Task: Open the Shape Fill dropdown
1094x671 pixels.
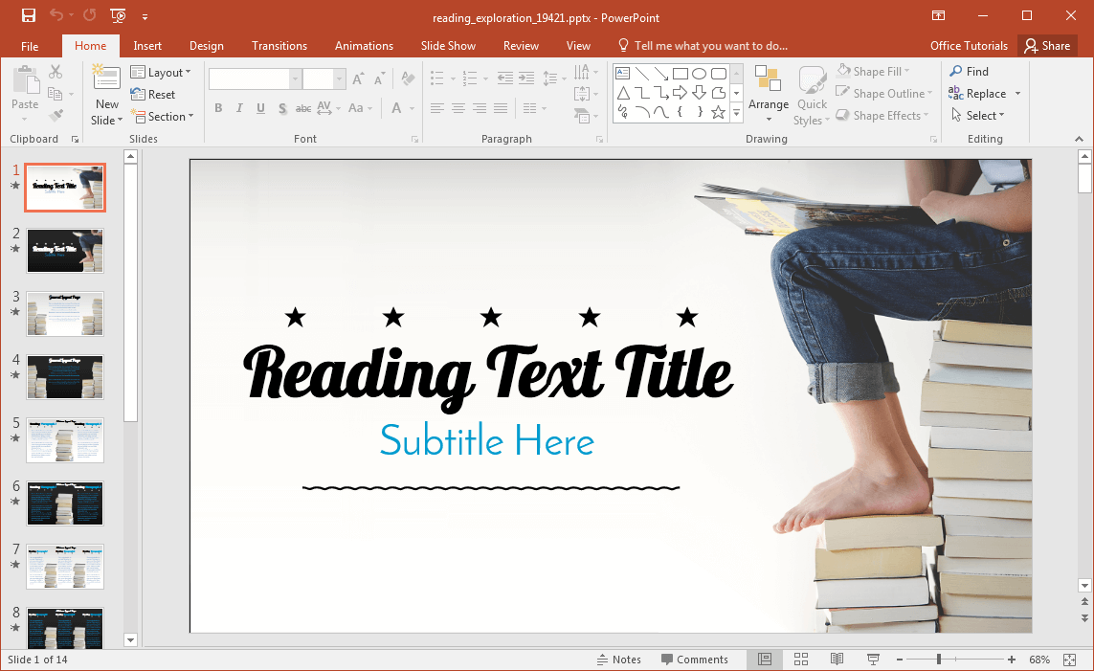Action: point(874,72)
